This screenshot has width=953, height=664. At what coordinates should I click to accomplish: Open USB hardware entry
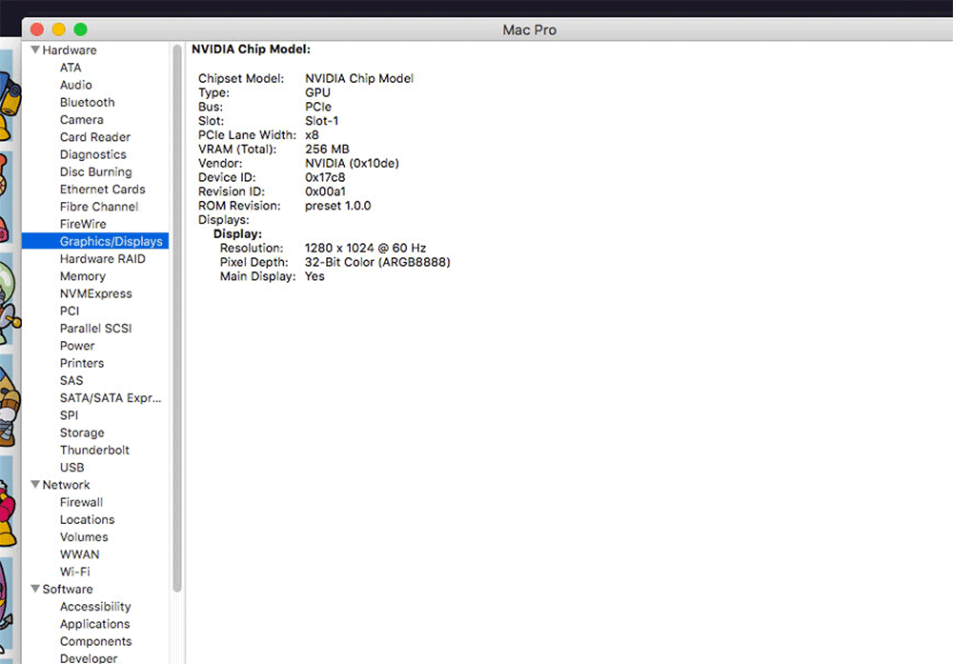(x=71, y=468)
